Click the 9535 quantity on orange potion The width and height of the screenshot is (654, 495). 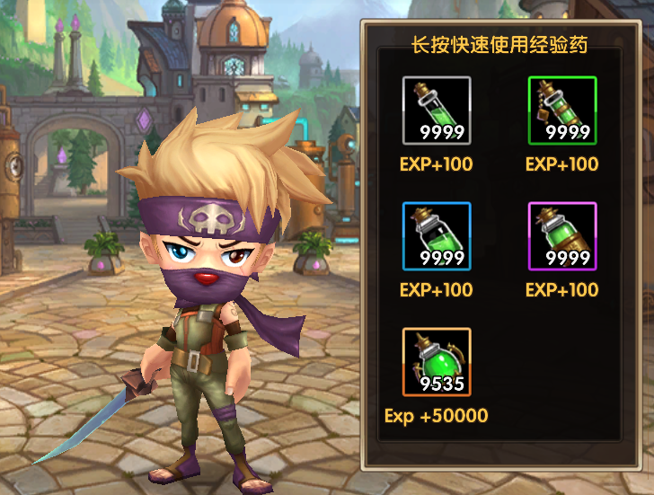click(442, 384)
